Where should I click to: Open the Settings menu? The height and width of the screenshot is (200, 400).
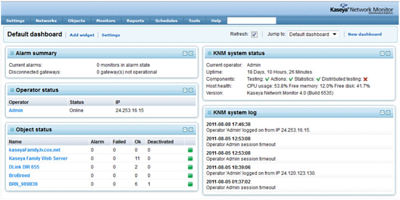pos(15,20)
